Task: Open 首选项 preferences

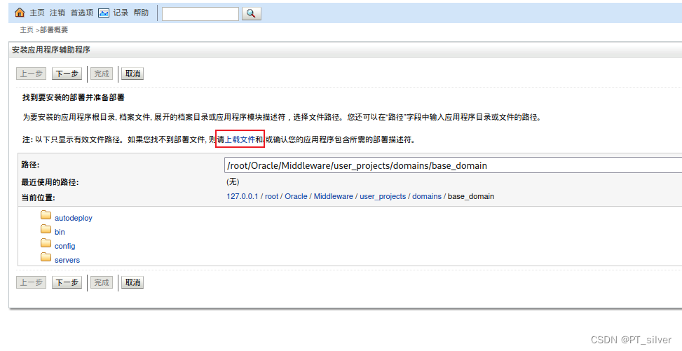Action: 82,13
